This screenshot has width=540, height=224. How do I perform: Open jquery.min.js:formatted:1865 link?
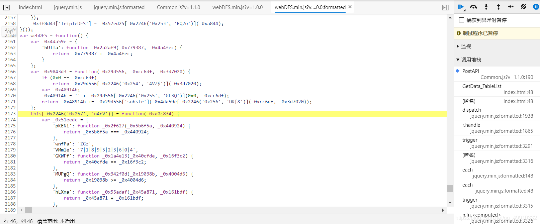pos(502,131)
